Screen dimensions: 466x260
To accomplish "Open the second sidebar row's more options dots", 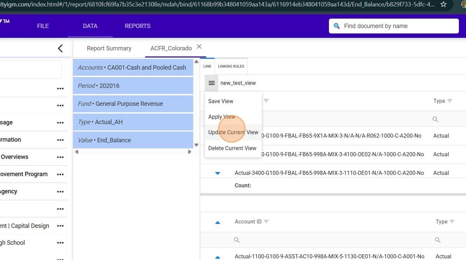I will coord(60,106).
